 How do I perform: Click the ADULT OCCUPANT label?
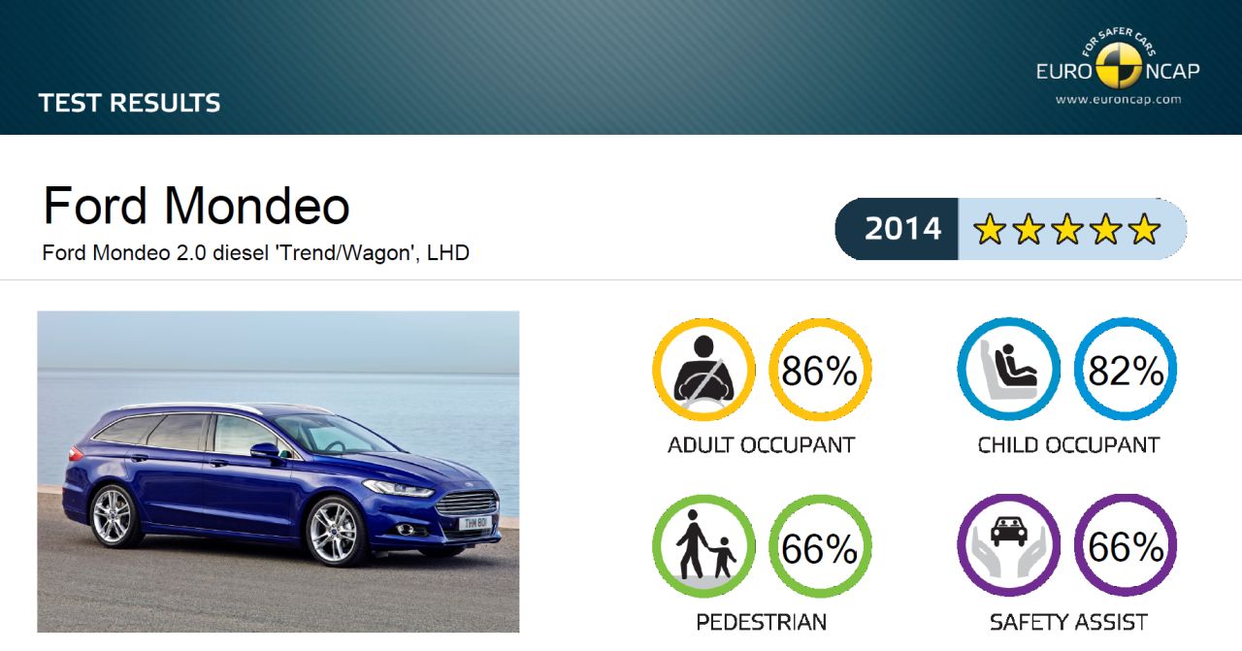click(x=762, y=445)
